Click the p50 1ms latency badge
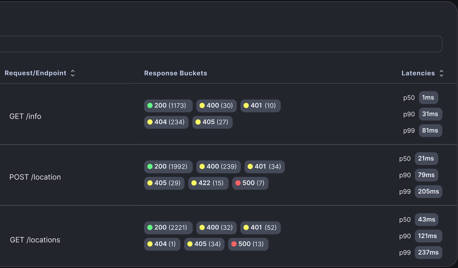The width and height of the screenshot is (458, 268). [428, 98]
